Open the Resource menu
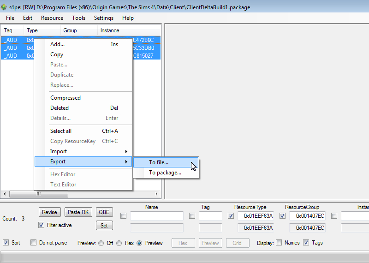 click(x=52, y=18)
